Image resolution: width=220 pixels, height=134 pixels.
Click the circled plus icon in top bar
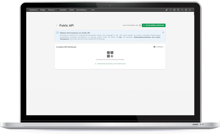[174, 10]
